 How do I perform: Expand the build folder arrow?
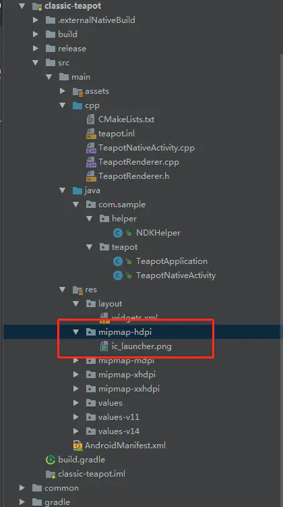36,34
